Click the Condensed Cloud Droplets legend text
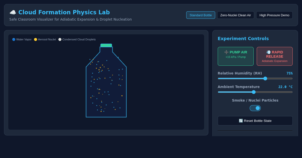This screenshot has width=302, height=158. (79, 39)
